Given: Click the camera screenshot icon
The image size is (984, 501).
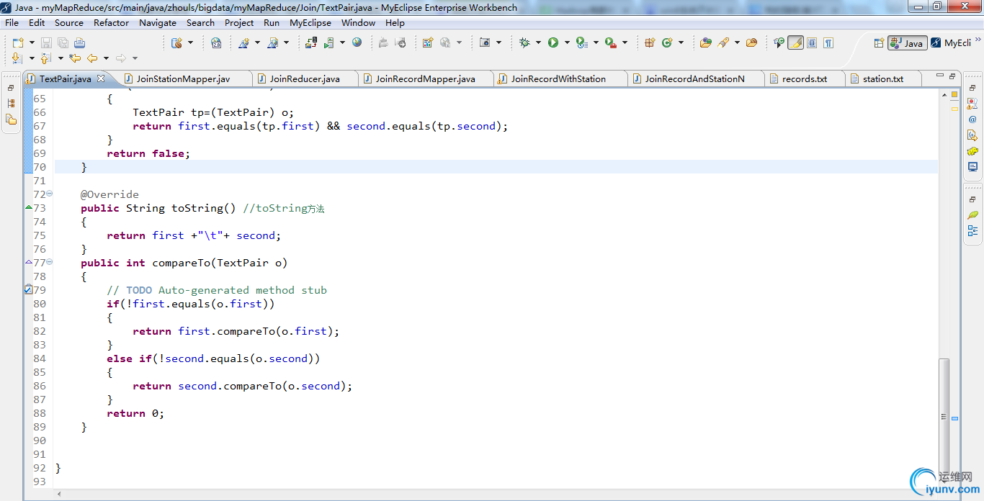Looking at the screenshot, I should click(x=485, y=43).
